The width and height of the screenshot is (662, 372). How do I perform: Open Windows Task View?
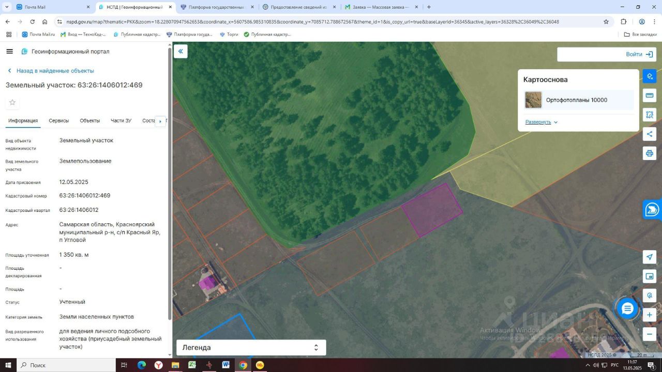pos(124,365)
